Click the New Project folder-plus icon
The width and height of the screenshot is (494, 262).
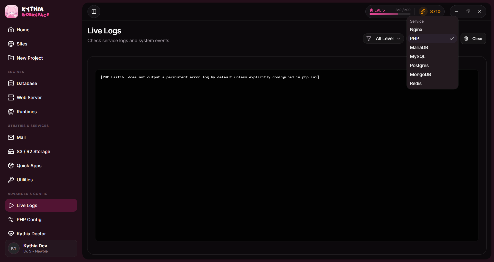pyautogui.click(x=11, y=58)
